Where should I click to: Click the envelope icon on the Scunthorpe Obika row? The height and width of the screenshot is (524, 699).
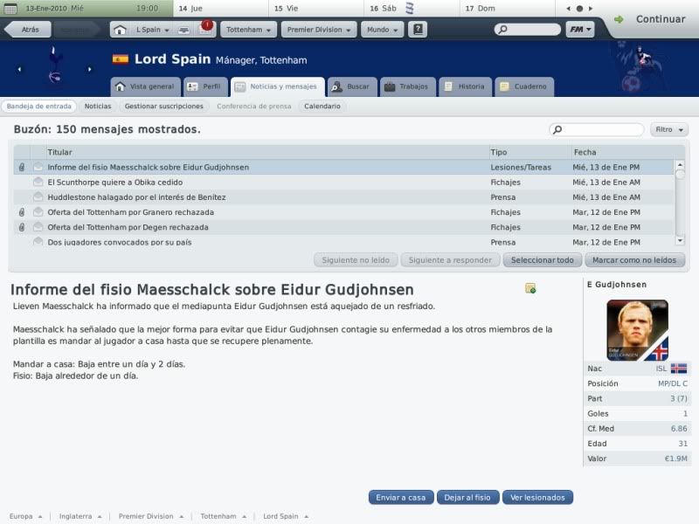coord(38,182)
